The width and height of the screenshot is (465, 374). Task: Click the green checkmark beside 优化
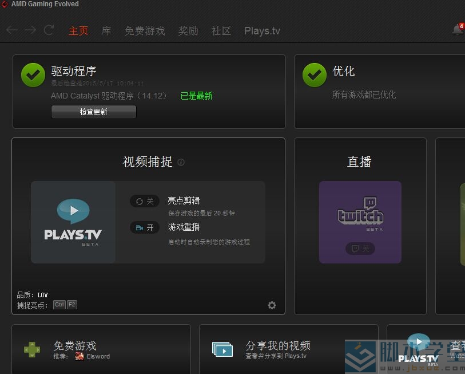point(315,75)
